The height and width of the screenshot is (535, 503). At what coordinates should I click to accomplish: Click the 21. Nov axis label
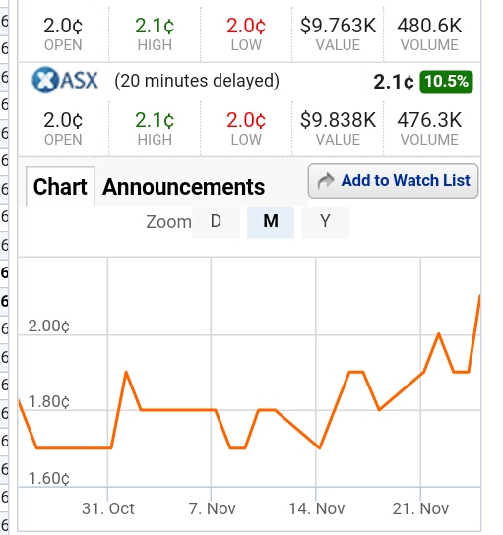420,508
